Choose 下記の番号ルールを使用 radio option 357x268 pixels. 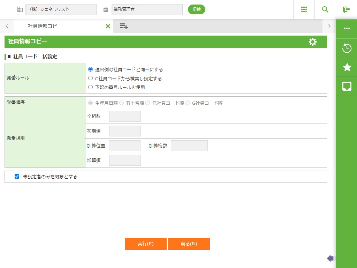click(91, 87)
